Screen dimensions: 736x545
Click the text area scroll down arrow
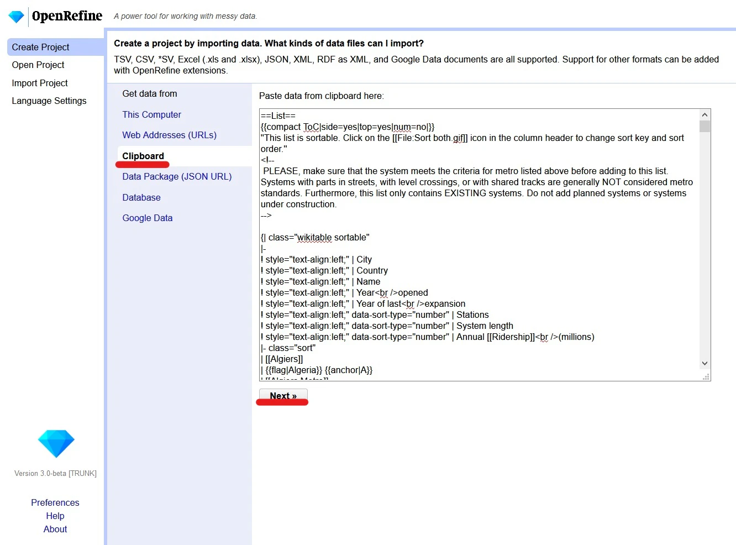tap(705, 363)
